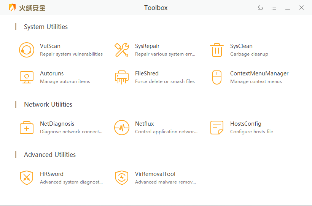Click the VirRemovalTool shield icon
This screenshot has width=312, height=206.
click(x=122, y=178)
